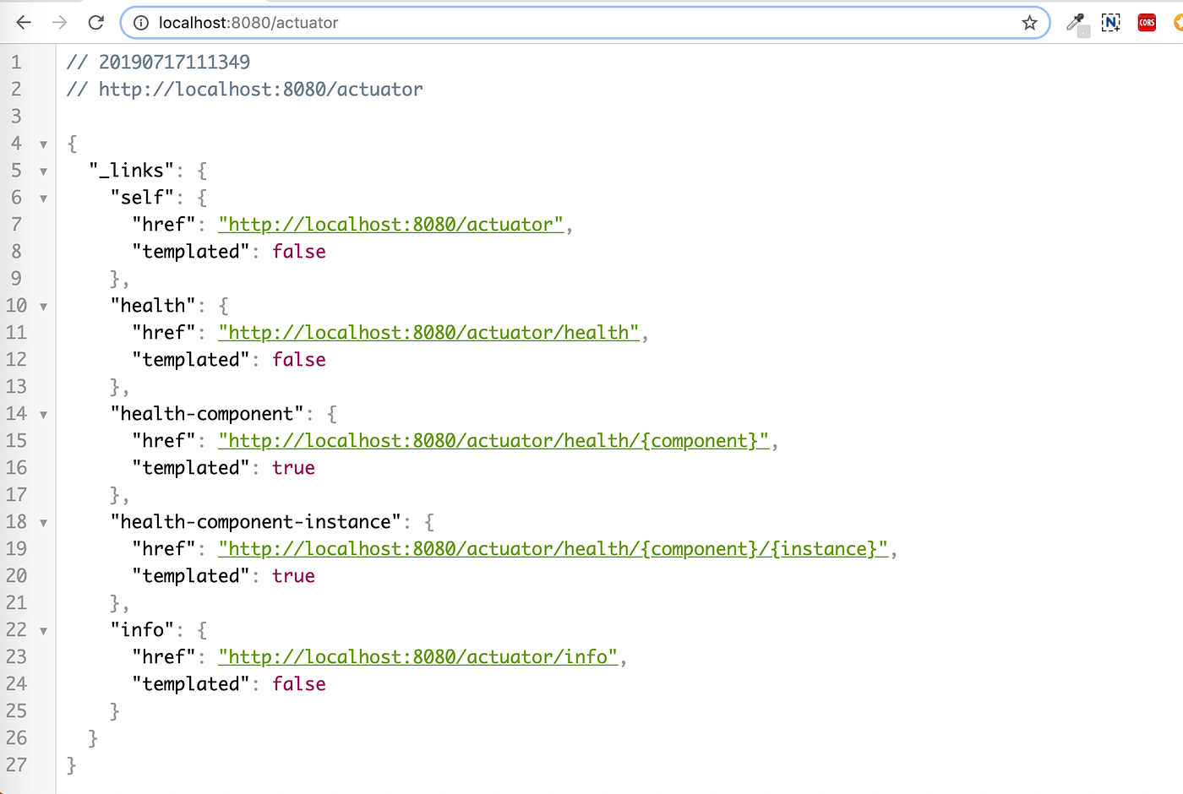Collapse the "_links" object

pyautogui.click(x=42, y=171)
